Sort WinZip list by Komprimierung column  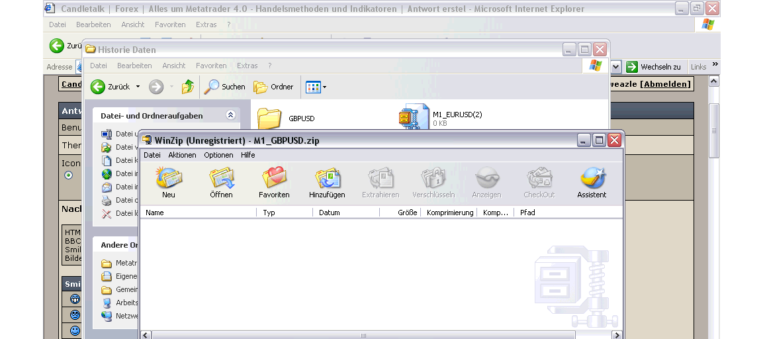tap(449, 213)
